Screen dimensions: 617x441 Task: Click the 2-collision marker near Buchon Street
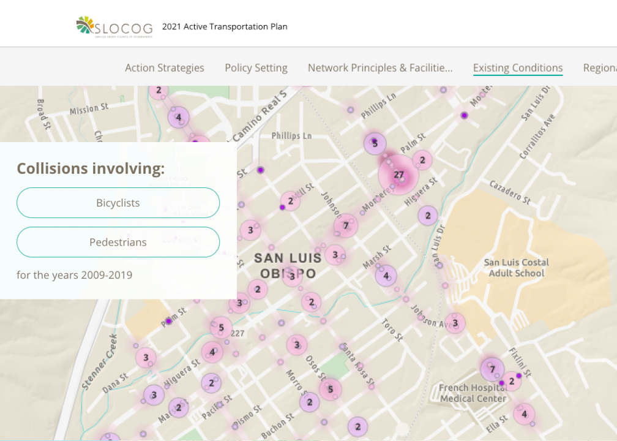357,426
